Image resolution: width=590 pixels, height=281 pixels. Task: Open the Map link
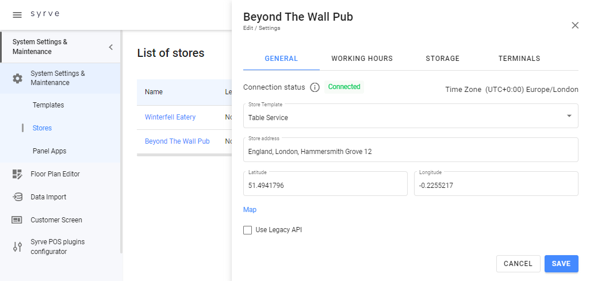[250, 210]
